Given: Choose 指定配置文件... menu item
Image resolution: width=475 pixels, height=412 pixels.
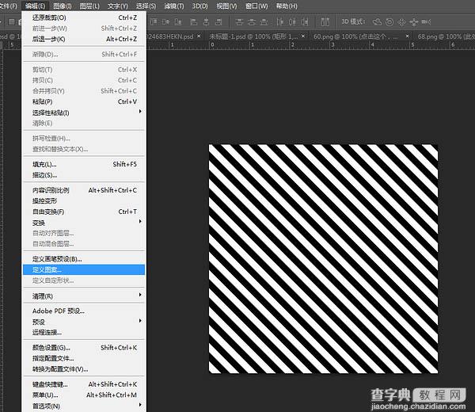Looking at the screenshot, I should pos(84,358).
